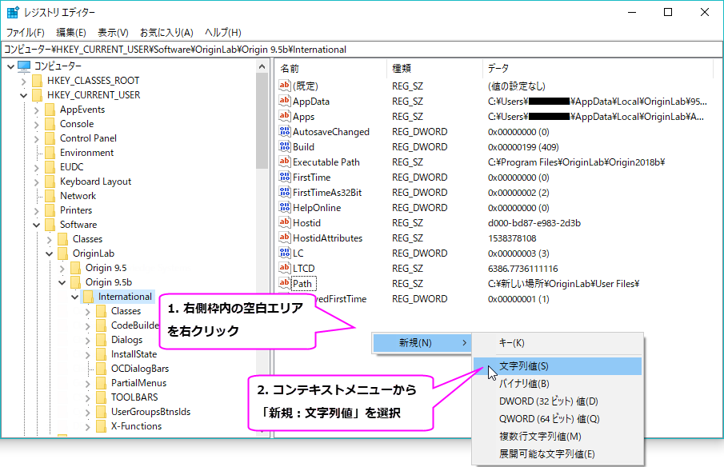The image size is (724, 467).
Task: Choose キー(K) from the submenu
Action: [558, 343]
